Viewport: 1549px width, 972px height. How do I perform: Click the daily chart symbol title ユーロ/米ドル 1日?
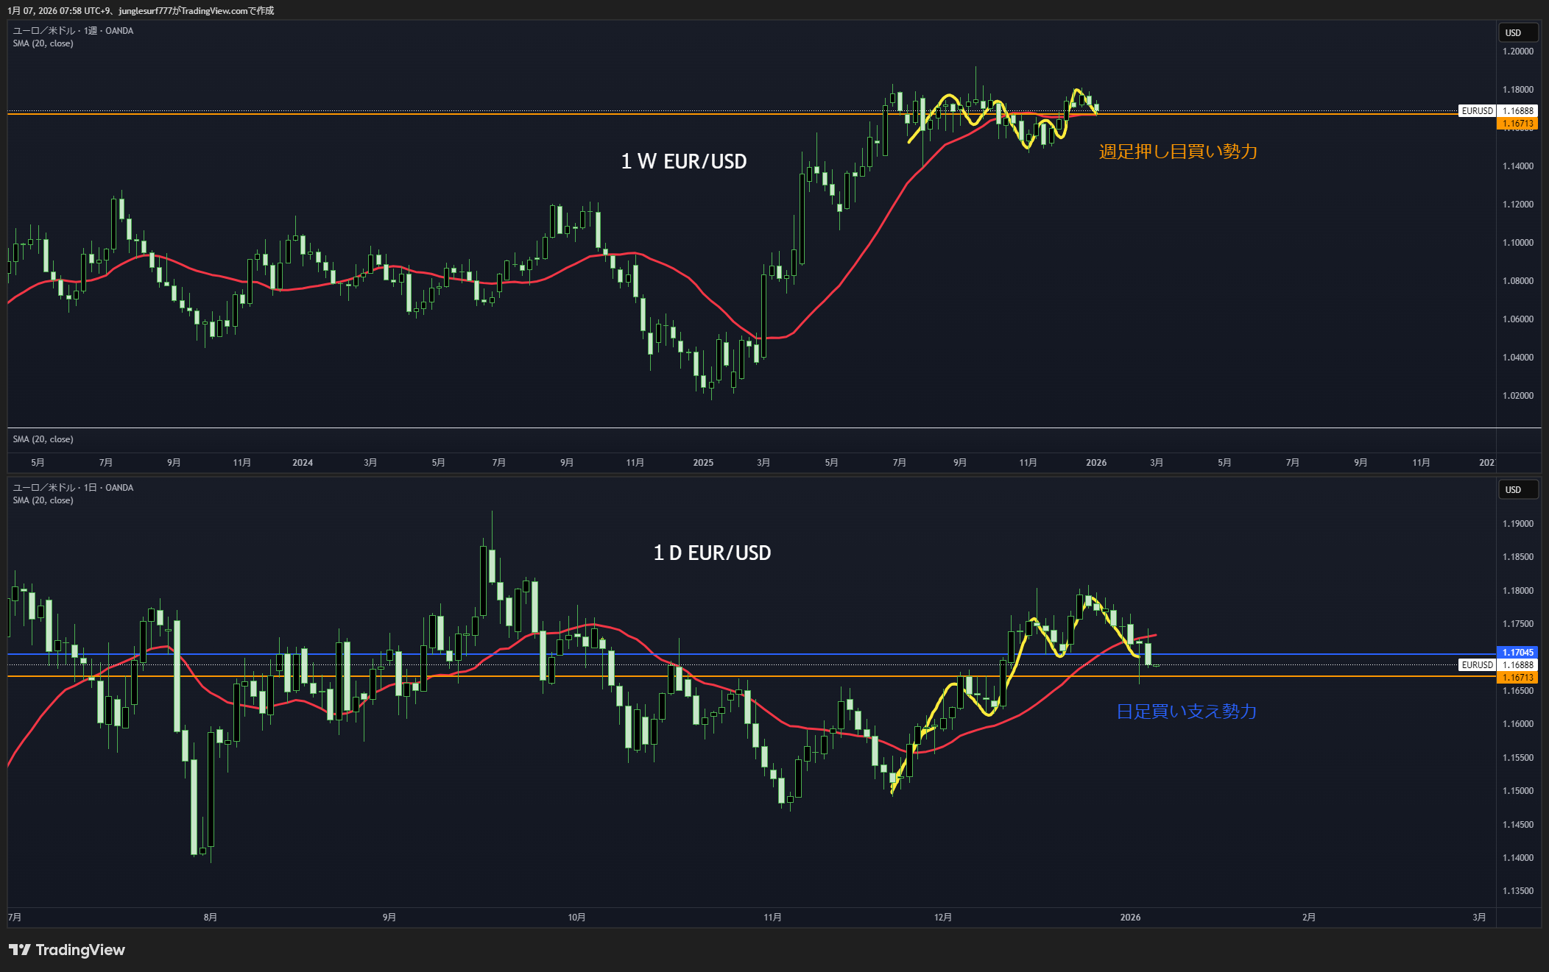click(73, 488)
